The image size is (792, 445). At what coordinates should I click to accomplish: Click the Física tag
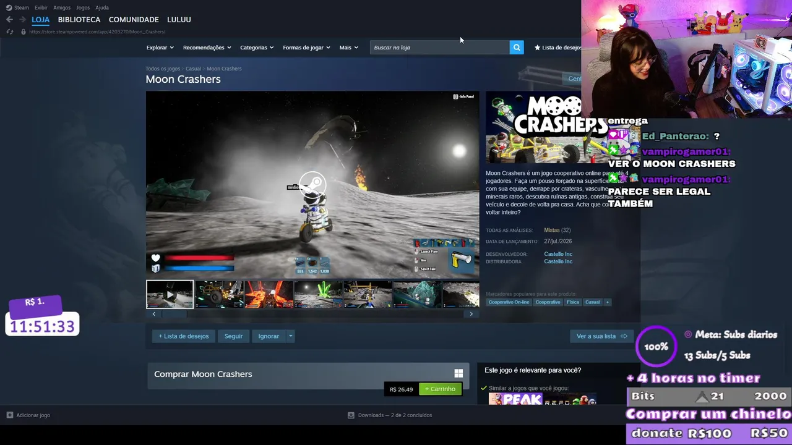pyautogui.click(x=573, y=302)
